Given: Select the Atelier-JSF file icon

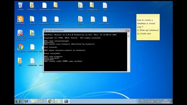Looking at the screenshot, I should point(105,20).
